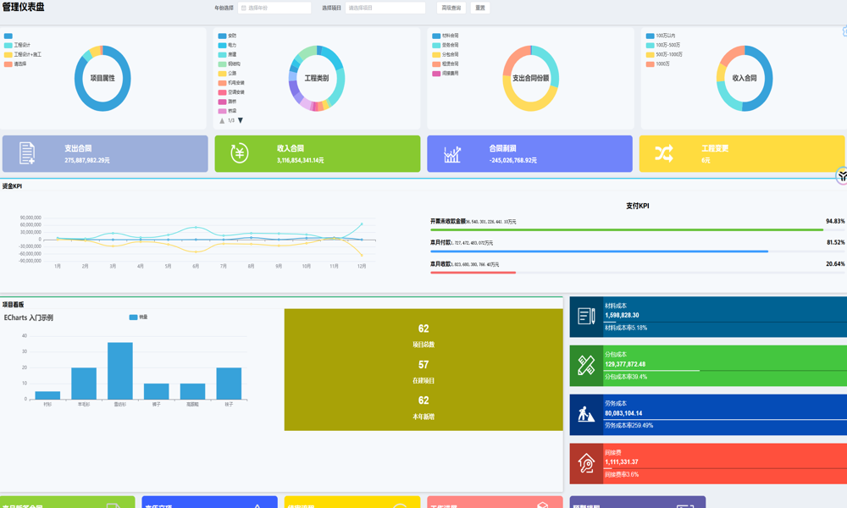Click the 收入合同 yen circle icon
This screenshot has width=847, height=508.
pyautogui.click(x=240, y=153)
